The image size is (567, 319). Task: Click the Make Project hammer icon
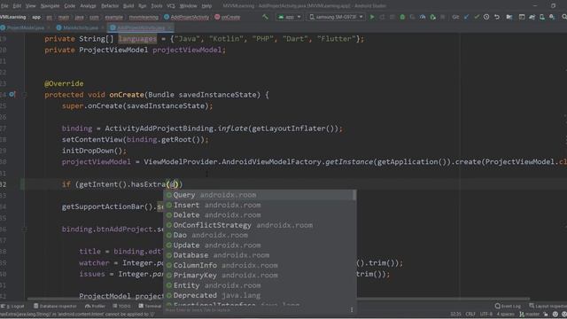pos(265,17)
